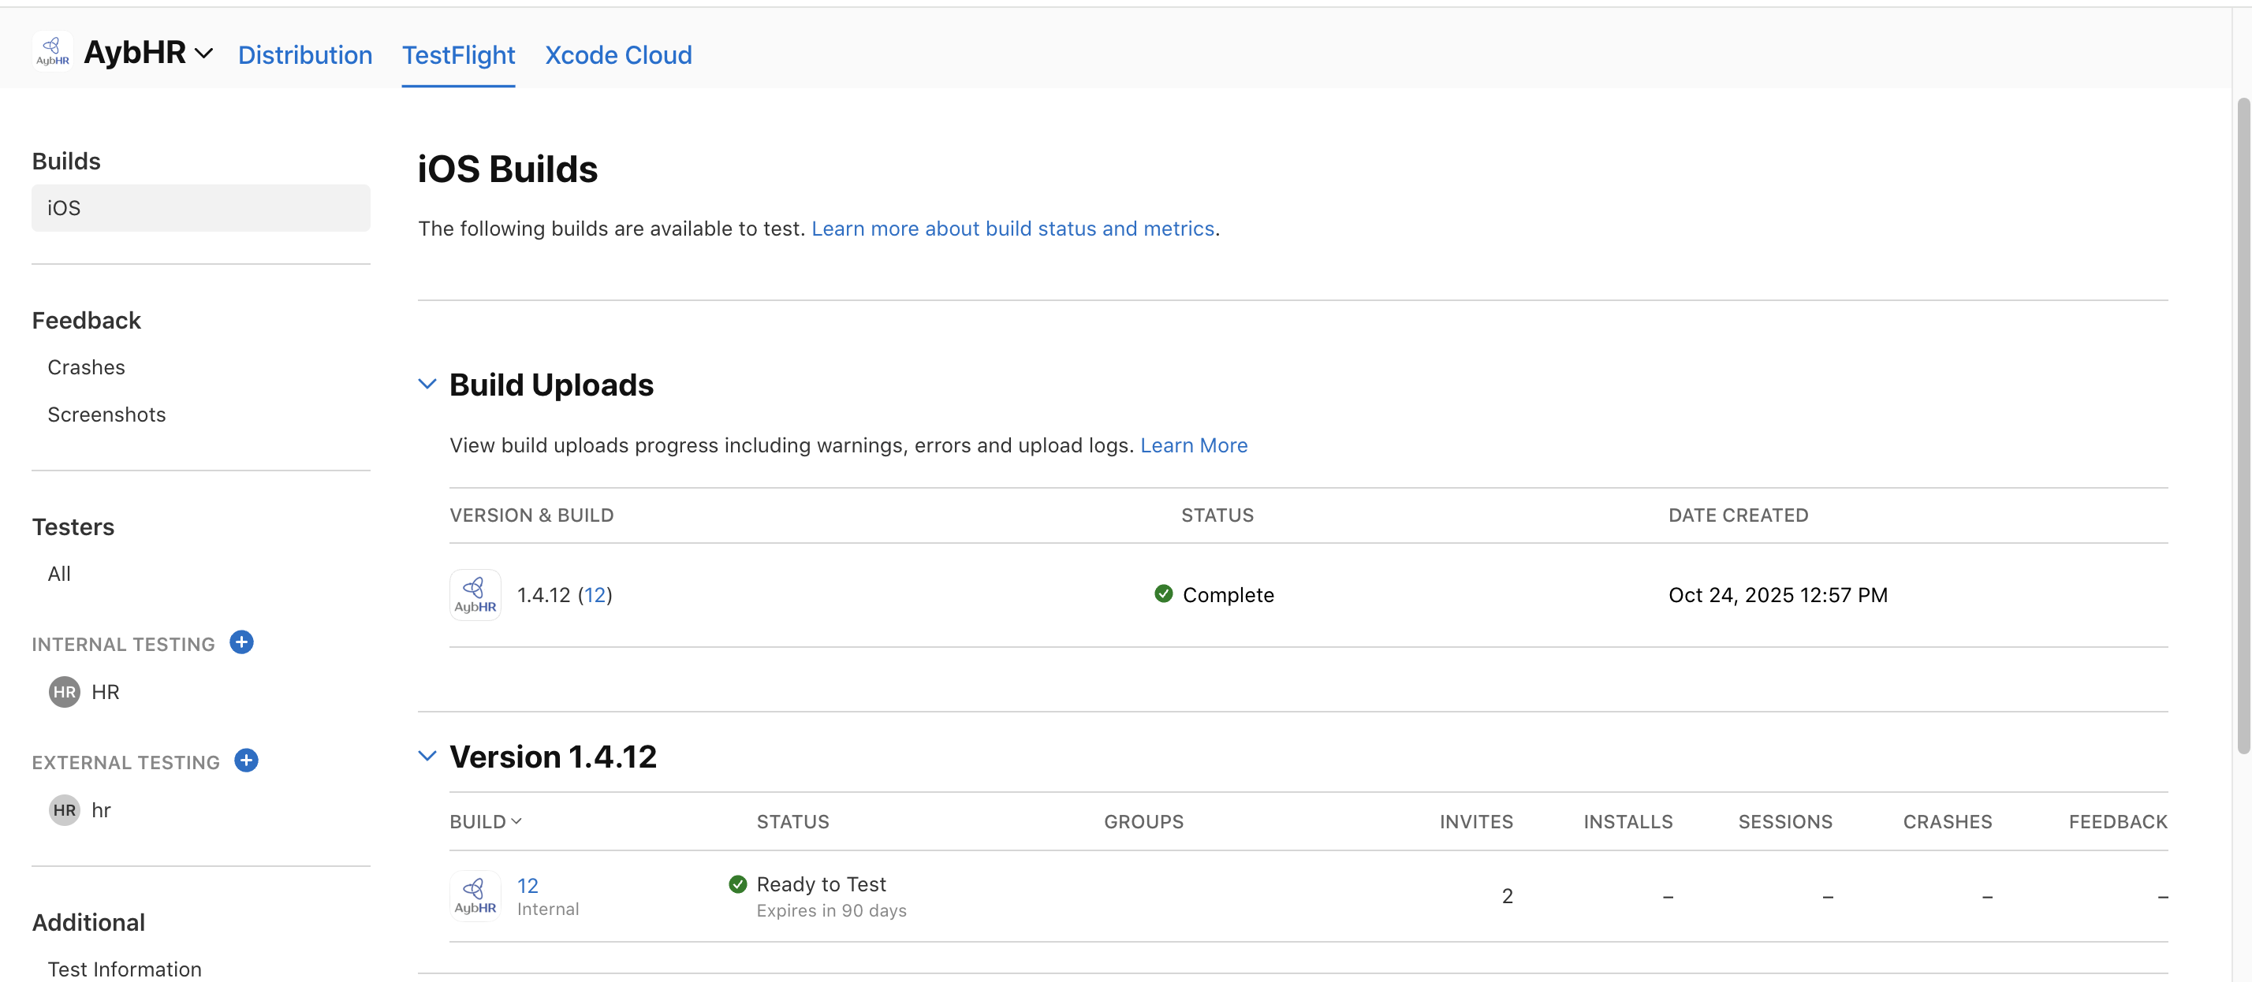Click the AybHR app icon in header
2252x982 pixels.
[53, 50]
